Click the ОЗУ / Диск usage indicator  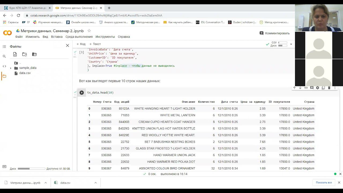click(279, 44)
